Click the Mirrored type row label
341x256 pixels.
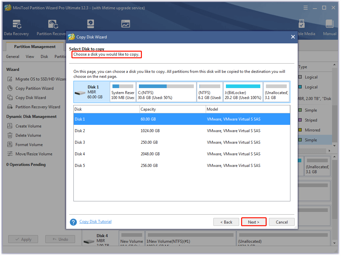(312, 130)
